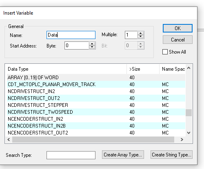This screenshot has height=169, width=204.
Task: Click horizontal scroll right arrow
Action: point(182,139)
